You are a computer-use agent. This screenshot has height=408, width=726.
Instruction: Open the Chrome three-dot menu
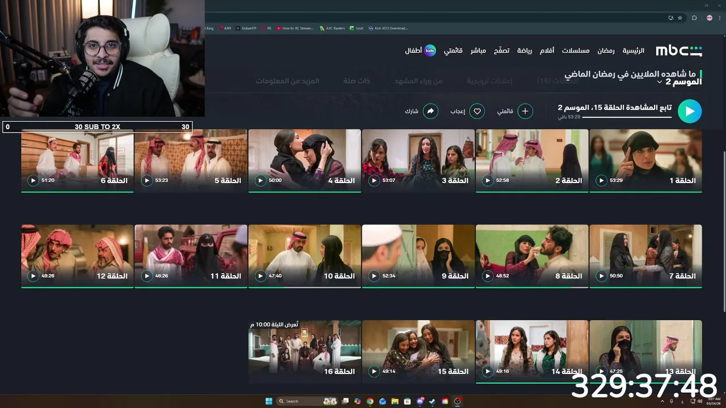coord(720,18)
